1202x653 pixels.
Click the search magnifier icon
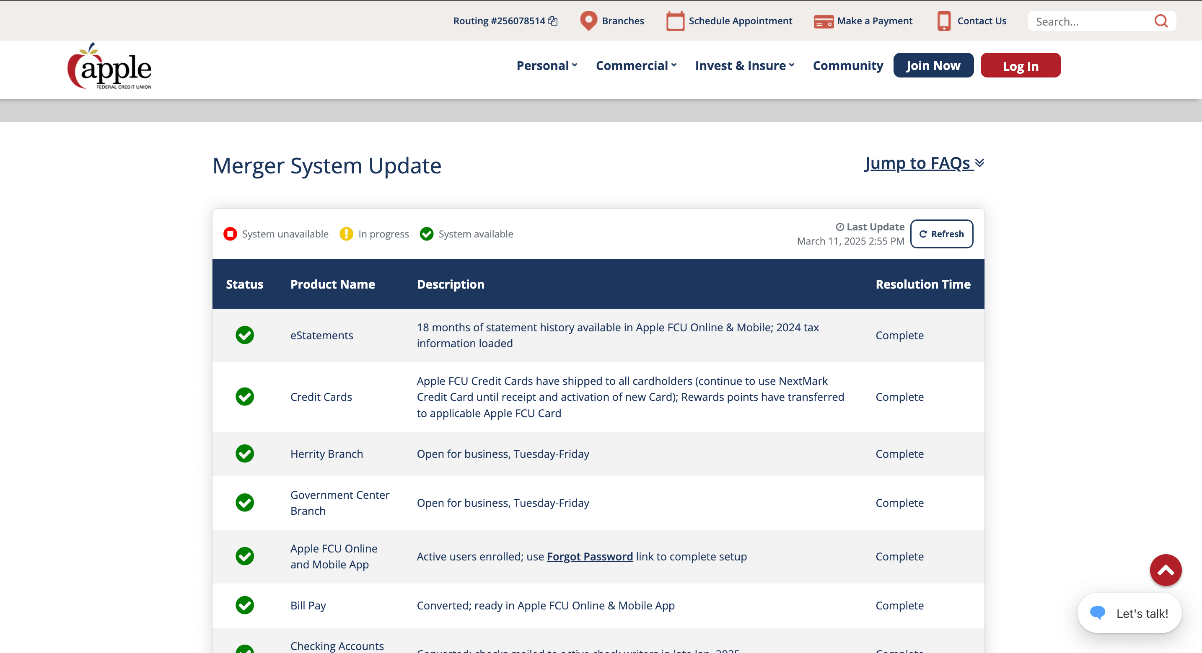[x=1161, y=21]
